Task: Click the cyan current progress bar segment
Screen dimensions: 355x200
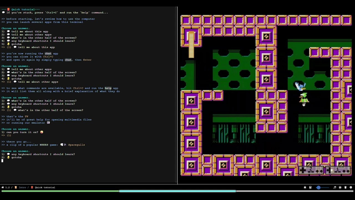Action: [x=177, y=191]
